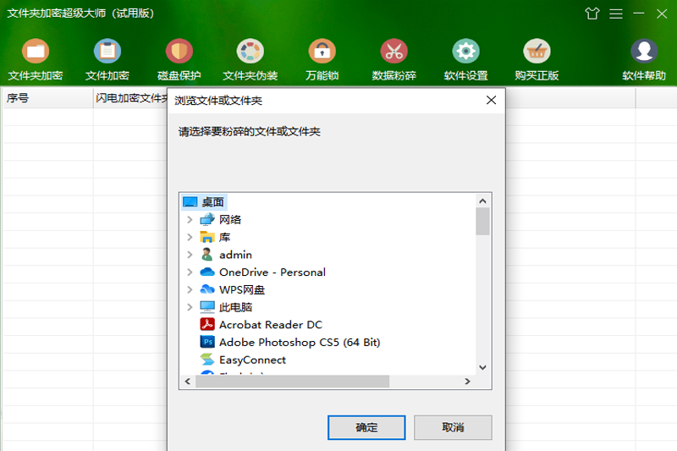Open the title bar hamburger menu
This screenshot has height=451, width=677.
616,14
